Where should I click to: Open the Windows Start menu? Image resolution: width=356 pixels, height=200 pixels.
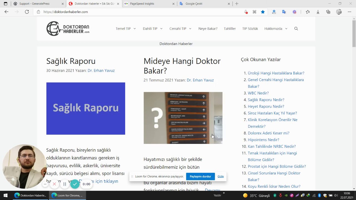pyautogui.click(x=5, y=195)
